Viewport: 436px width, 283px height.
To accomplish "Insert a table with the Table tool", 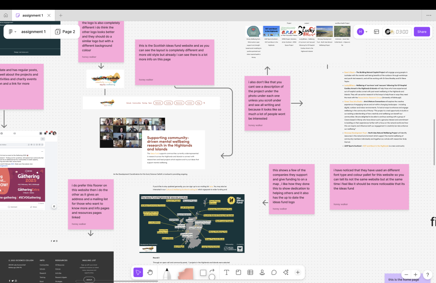I will coord(250,272).
